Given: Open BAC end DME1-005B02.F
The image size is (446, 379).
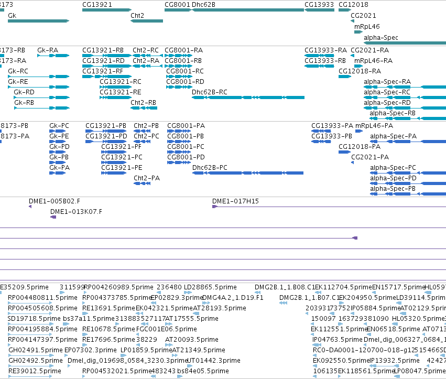Looking at the screenshot, I should pyautogui.click(x=30, y=207).
